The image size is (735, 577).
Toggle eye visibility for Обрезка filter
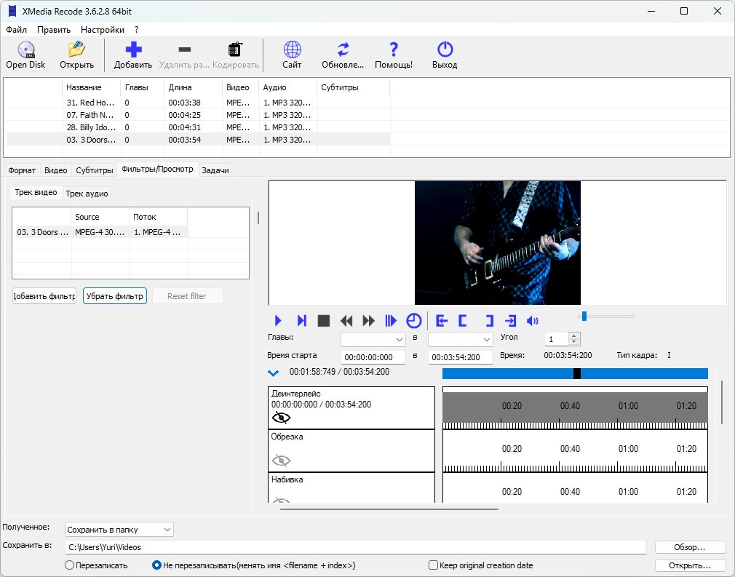[x=281, y=461]
